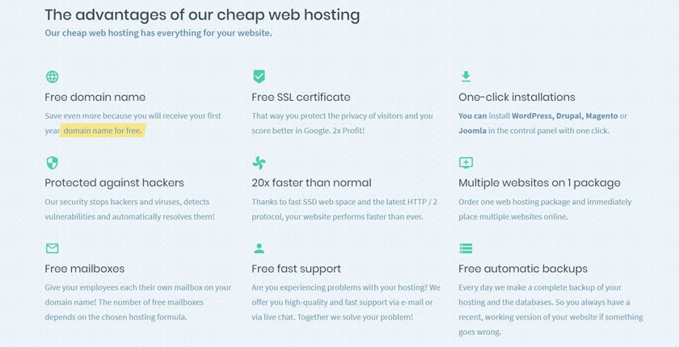
Task: Click the '20x faster than normal' heading
Action: pyautogui.click(x=311, y=183)
